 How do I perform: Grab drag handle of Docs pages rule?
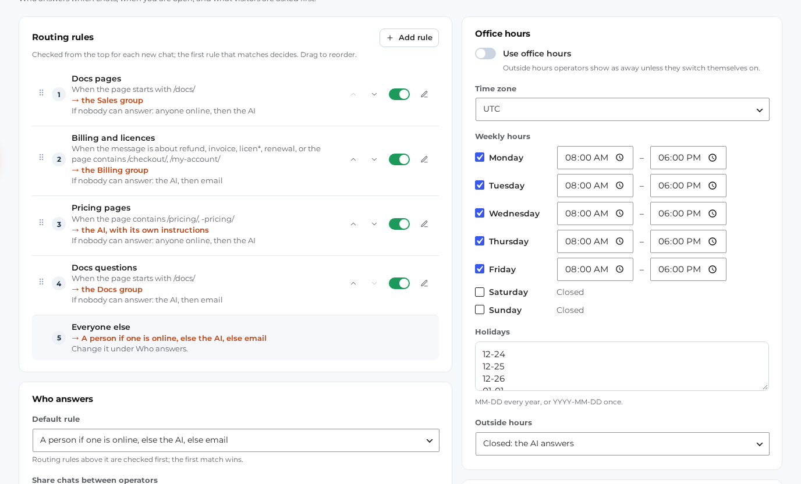point(41,93)
